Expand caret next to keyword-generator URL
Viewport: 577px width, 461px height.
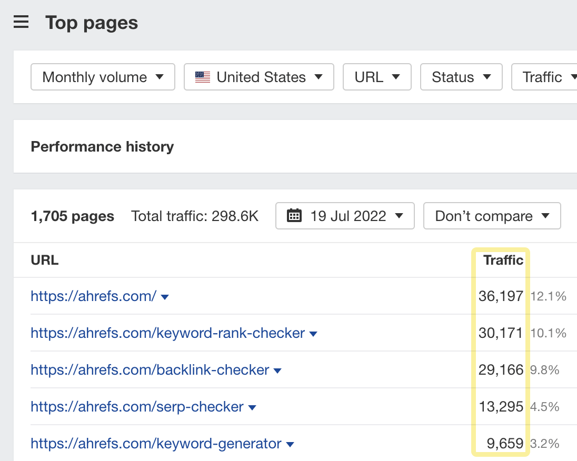[x=290, y=445]
